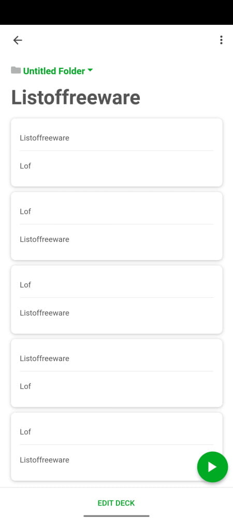Tap the black status bar at the top
Viewport: 233px width, 518px height.
click(x=116, y=12)
